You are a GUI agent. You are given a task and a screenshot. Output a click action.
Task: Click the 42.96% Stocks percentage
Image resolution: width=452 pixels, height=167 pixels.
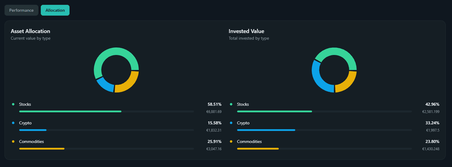[432, 104]
